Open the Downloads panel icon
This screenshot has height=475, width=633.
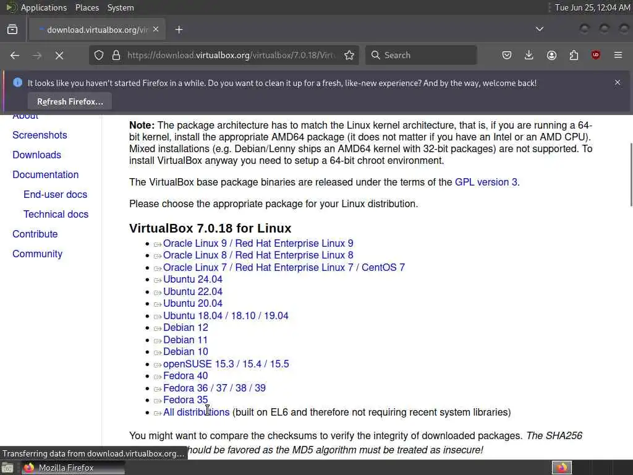coord(529,55)
